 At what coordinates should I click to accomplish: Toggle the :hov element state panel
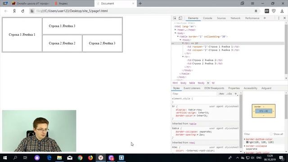tap(221, 94)
